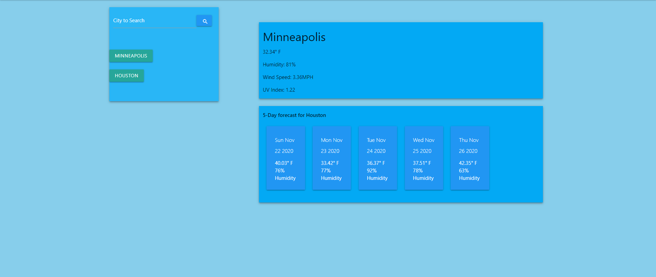This screenshot has height=277, width=656.
Task: Open the Tue Nov 24 2020 forecast card
Action: click(x=378, y=158)
